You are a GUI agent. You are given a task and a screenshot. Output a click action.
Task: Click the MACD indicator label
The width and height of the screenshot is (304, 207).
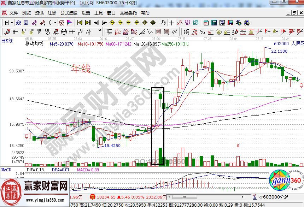[x=6, y=170]
